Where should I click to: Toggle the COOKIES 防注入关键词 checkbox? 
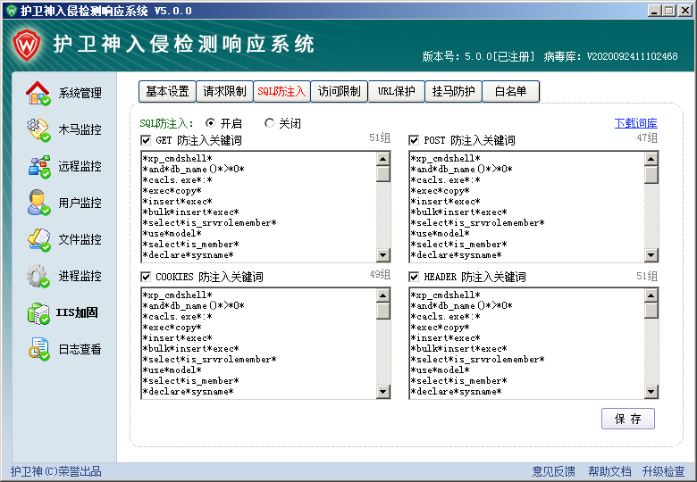[146, 277]
